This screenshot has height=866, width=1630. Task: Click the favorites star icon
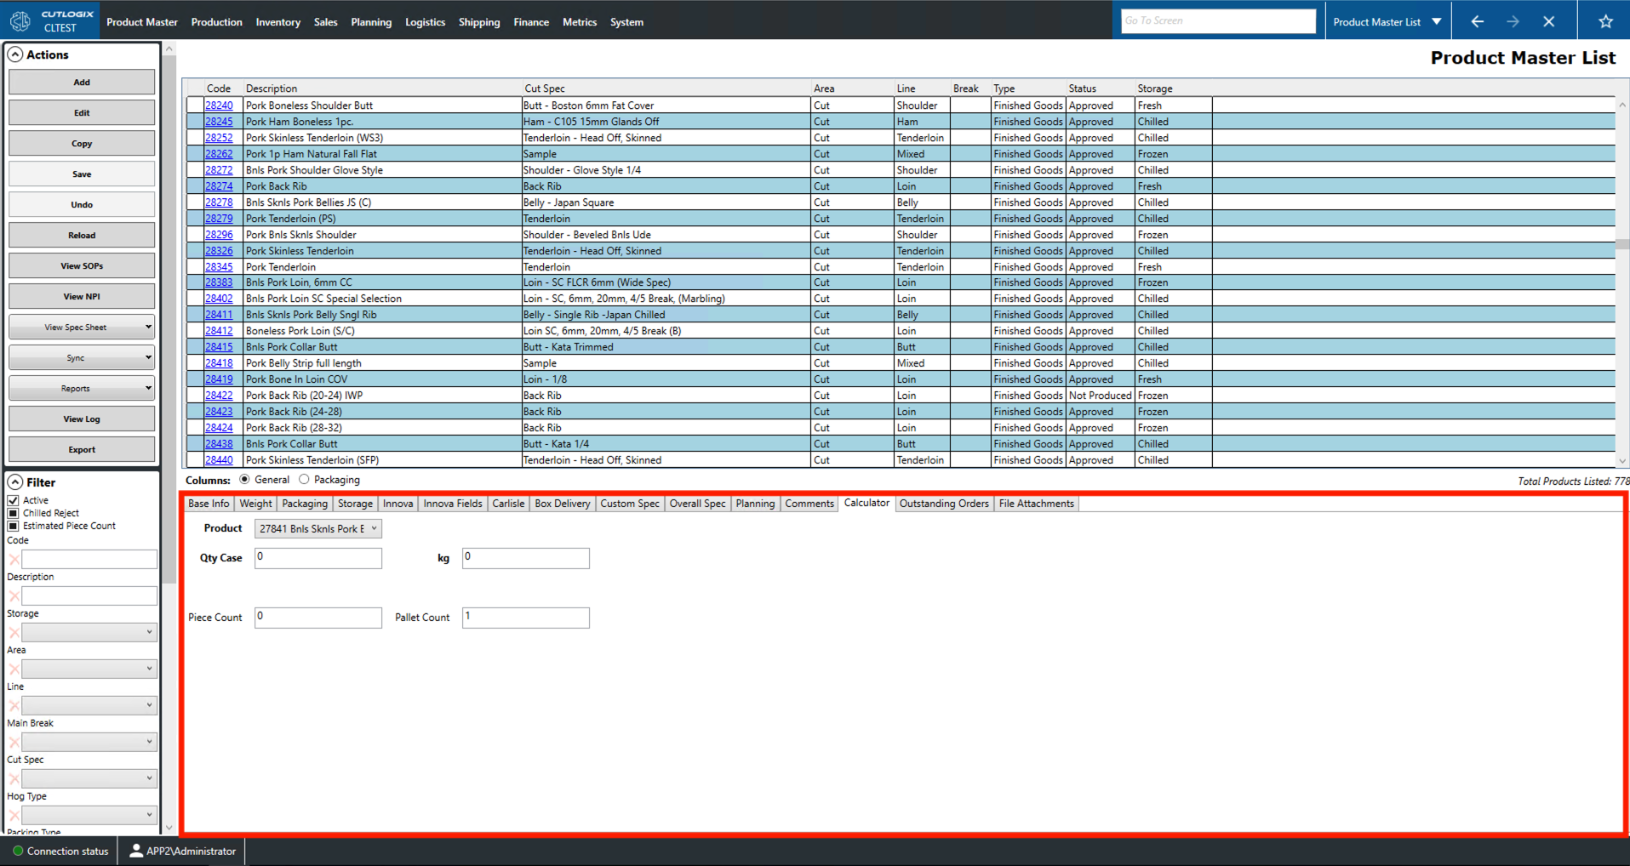click(1605, 20)
